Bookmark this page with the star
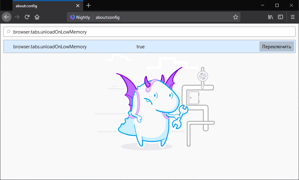 pyautogui.click(x=236, y=17)
